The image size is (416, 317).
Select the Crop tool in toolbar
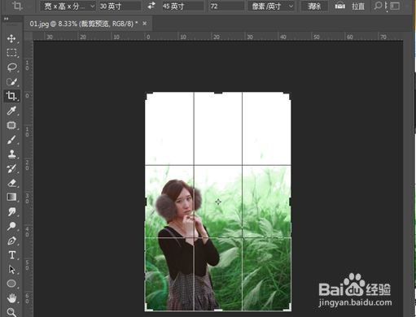coord(11,96)
